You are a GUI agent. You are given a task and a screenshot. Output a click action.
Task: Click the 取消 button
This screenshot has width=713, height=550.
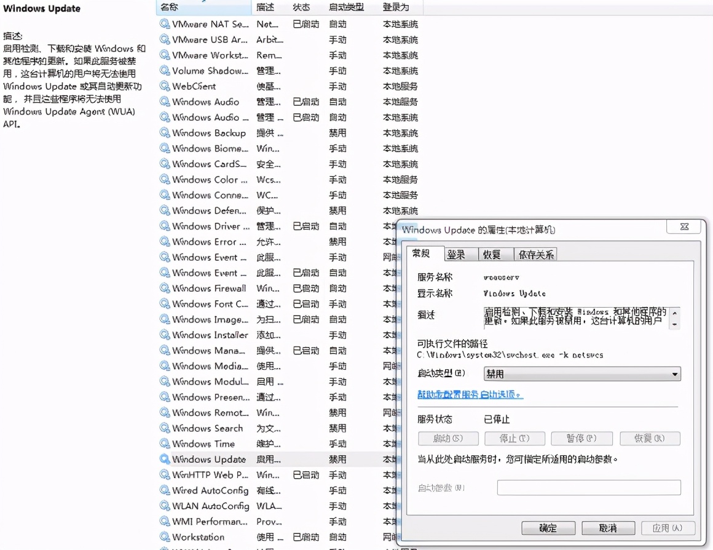click(608, 528)
